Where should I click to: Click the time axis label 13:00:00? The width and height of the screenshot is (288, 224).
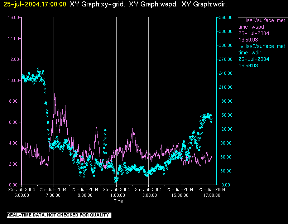(148, 195)
